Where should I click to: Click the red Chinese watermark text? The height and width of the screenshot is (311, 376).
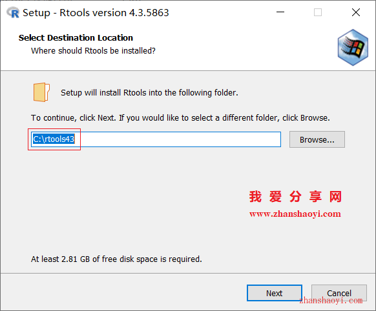[x=295, y=197]
